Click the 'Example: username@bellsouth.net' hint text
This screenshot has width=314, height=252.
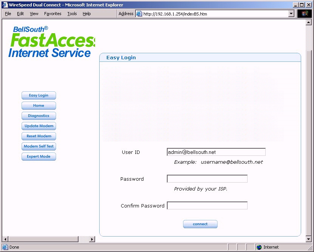[218, 162]
